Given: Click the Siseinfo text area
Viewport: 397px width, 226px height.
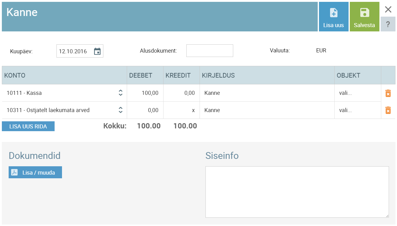Looking at the screenshot, I should pos(297,192).
